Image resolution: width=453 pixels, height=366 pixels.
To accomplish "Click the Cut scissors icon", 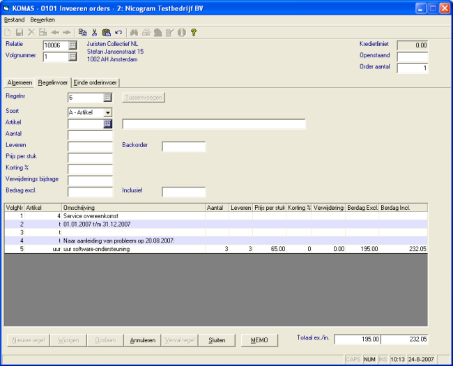I will pos(95,32).
